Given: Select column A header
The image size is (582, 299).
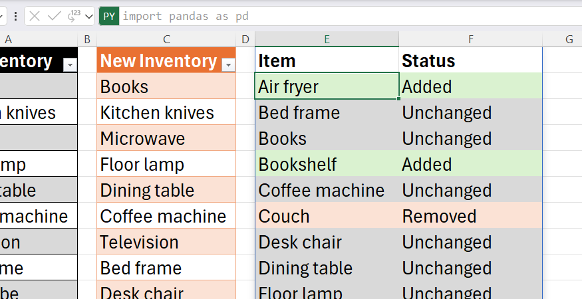Looking at the screenshot, I should 39,39.
